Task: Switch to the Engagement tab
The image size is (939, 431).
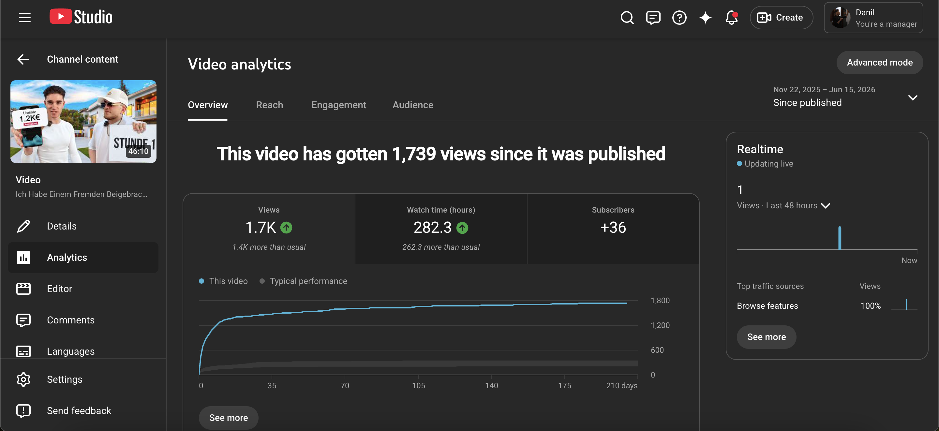Action: [339, 105]
